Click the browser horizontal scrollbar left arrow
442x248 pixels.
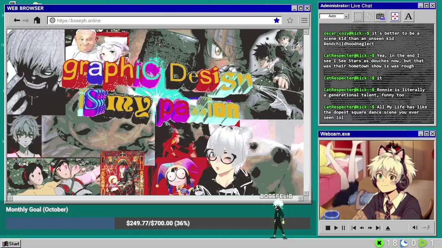coord(10,198)
